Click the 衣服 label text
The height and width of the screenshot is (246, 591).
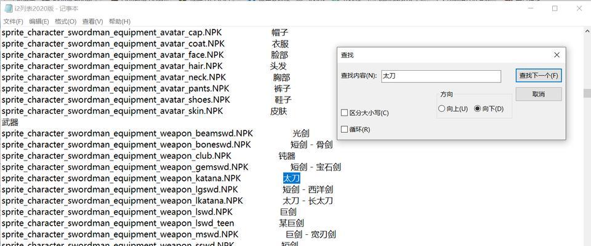(x=281, y=44)
